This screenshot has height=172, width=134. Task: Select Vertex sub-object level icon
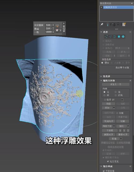pyautogui.click(x=106, y=37)
